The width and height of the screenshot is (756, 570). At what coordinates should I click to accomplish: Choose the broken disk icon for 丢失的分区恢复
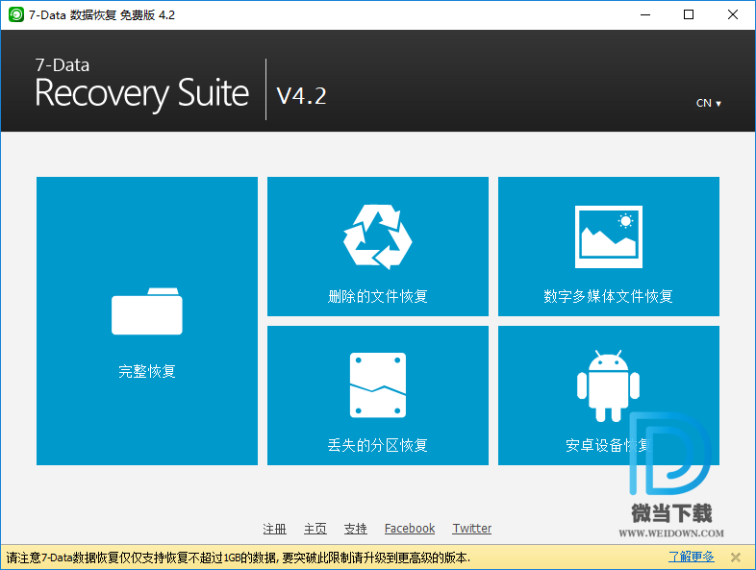tap(377, 385)
